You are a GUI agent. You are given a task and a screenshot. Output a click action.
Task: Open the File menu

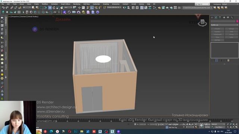(x=3, y=4)
